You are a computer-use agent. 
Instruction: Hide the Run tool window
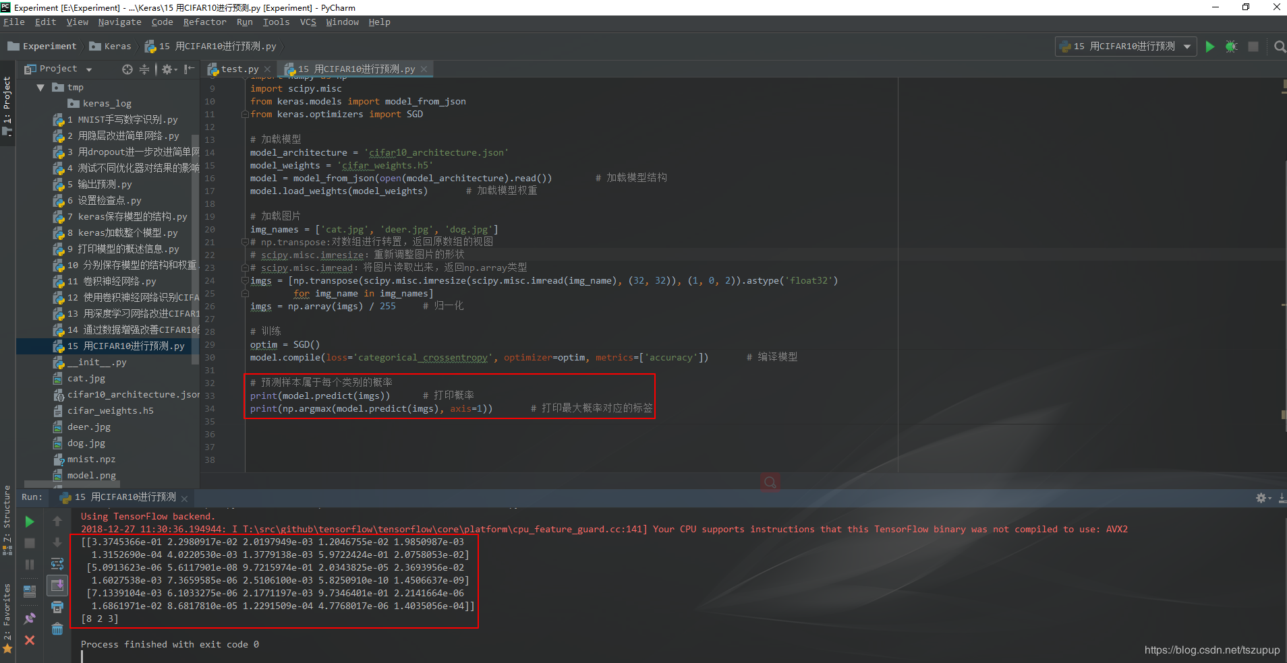[1282, 498]
